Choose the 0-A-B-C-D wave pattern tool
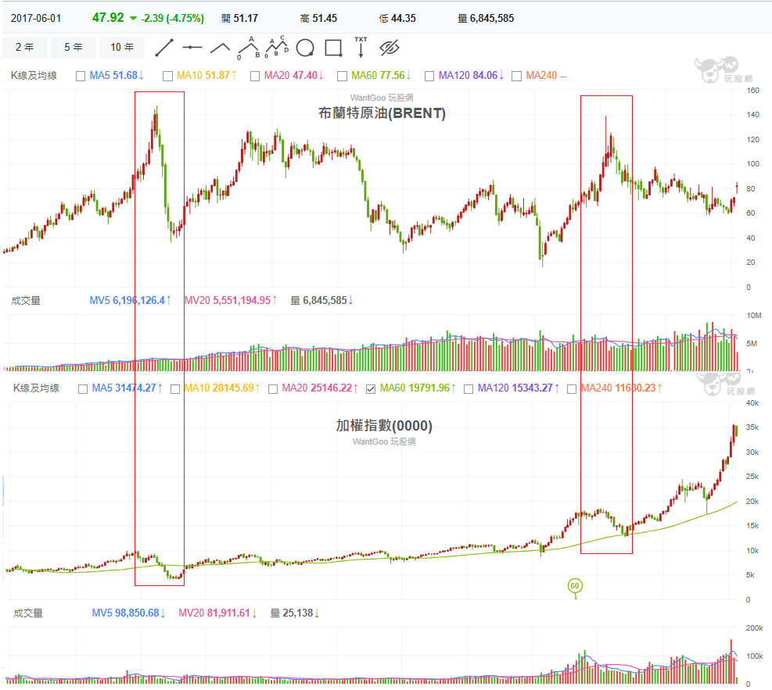772x690 pixels. point(276,48)
